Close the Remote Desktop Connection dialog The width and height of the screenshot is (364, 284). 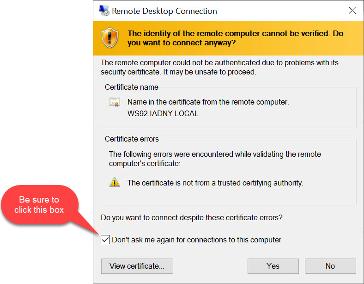pyautogui.click(x=352, y=11)
